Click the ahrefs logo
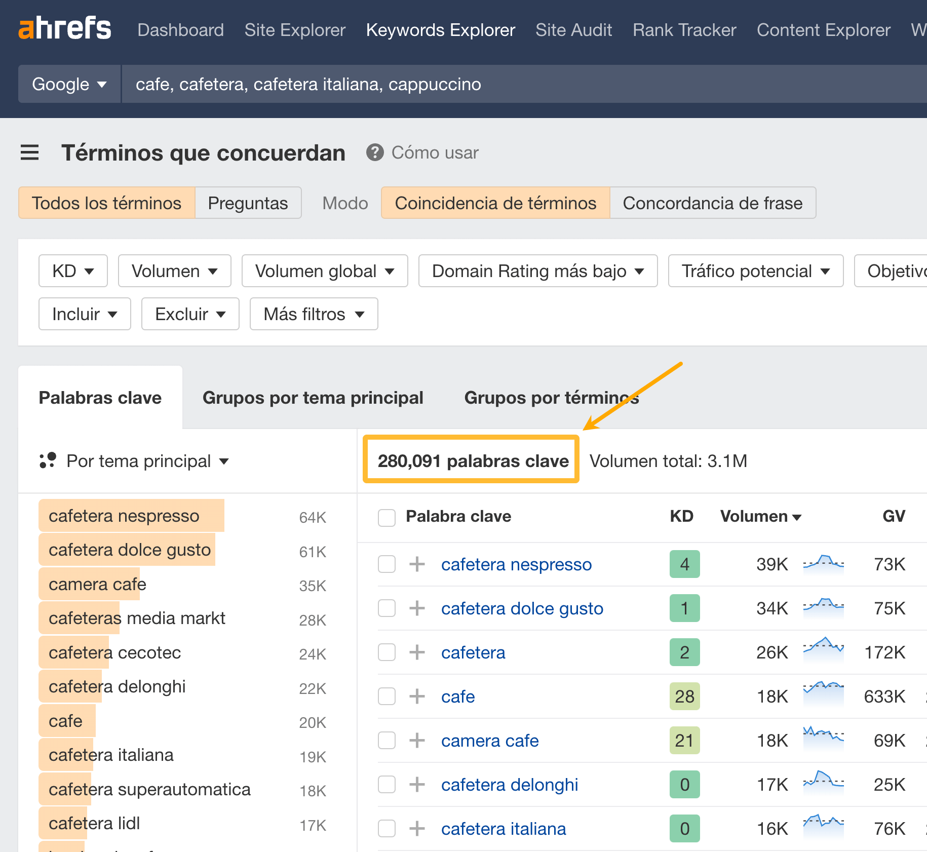927x852 pixels. point(64,28)
